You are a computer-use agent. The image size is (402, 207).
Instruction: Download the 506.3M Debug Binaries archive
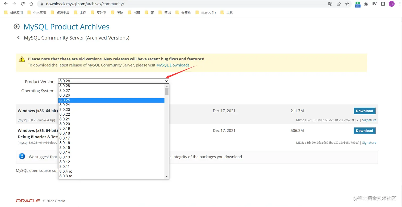[365, 131]
